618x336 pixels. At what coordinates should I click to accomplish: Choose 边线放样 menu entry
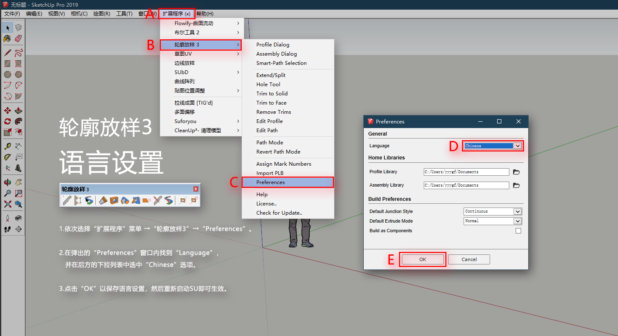(201, 63)
